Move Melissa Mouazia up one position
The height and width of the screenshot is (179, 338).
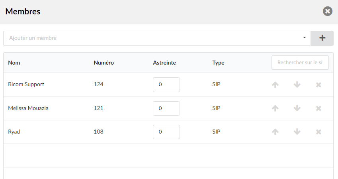(x=275, y=108)
